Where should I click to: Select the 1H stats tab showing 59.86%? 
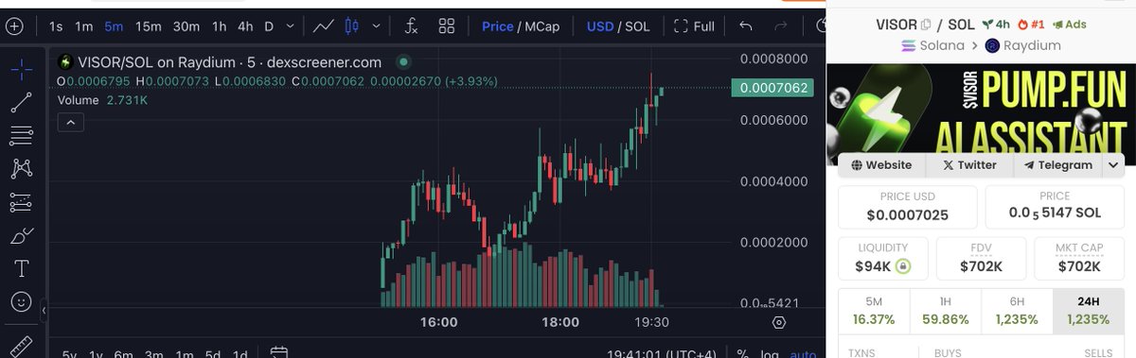(946, 311)
